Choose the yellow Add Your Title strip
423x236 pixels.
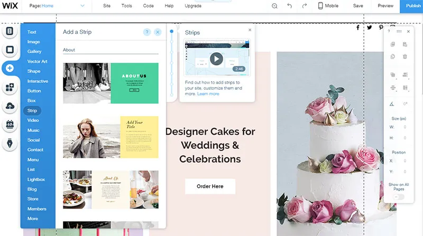[x=111, y=137]
